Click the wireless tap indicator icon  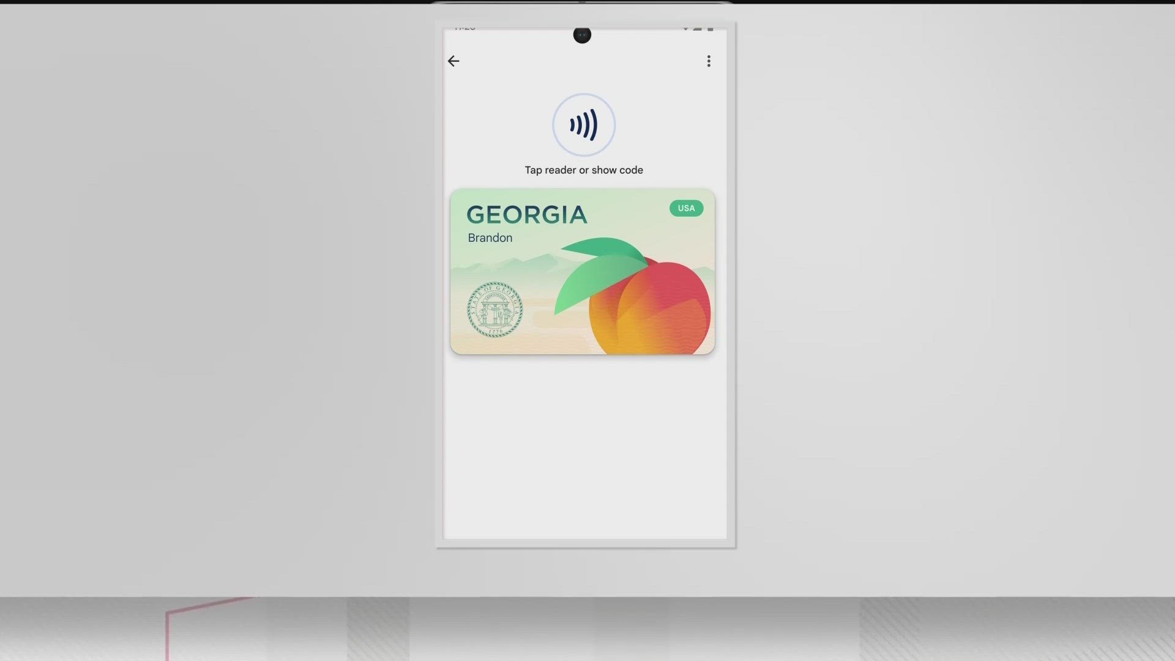pyautogui.click(x=583, y=125)
